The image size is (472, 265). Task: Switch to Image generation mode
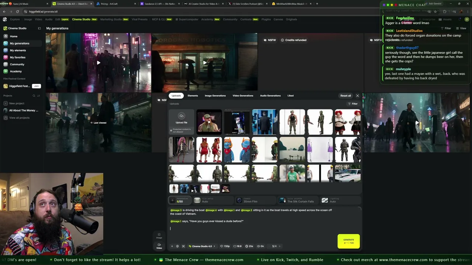(x=159, y=236)
